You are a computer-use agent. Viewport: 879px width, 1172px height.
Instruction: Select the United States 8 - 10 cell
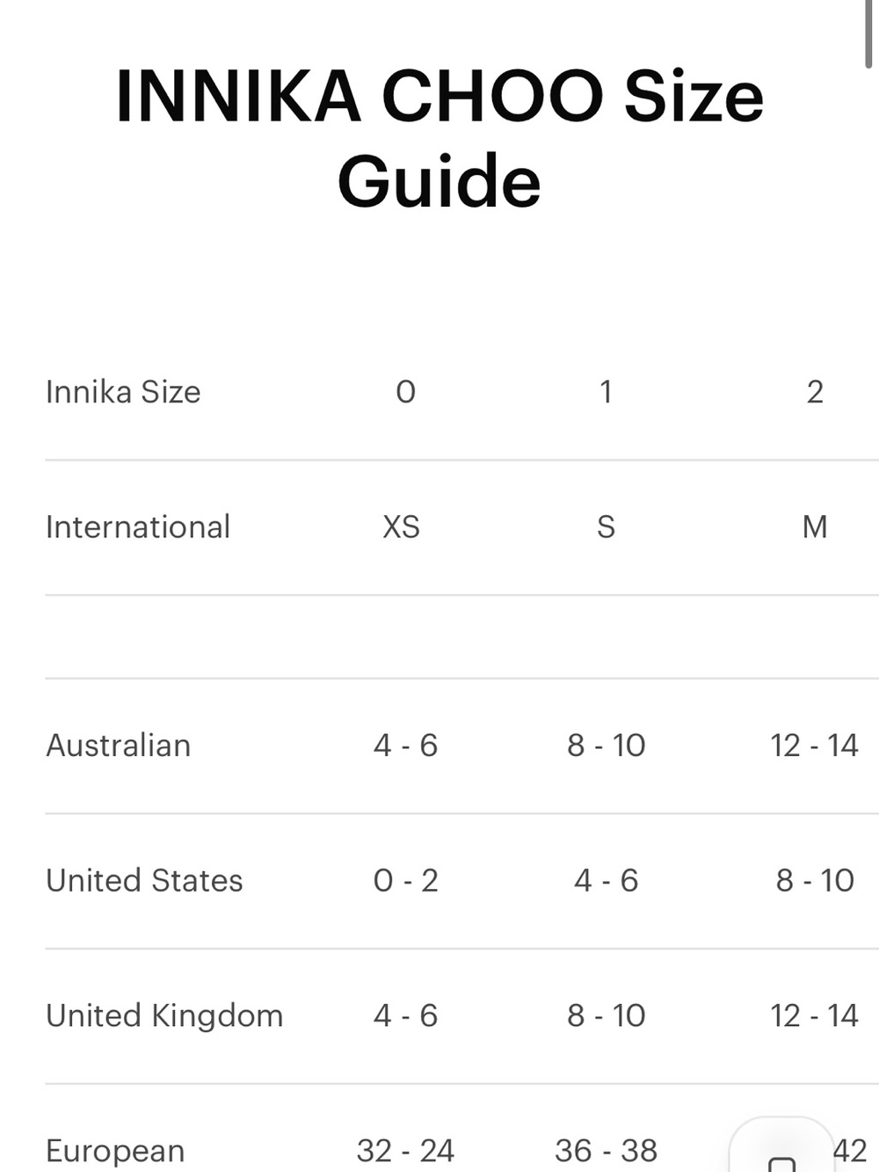(815, 880)
